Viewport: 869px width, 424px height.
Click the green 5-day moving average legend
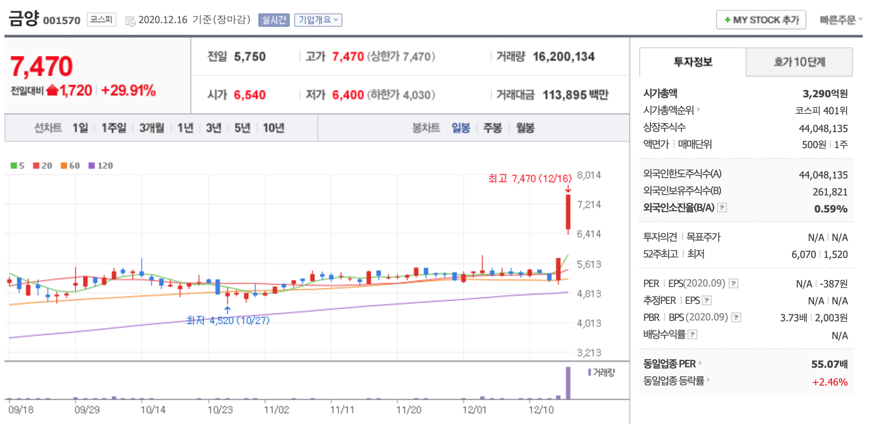click(x=17, y=166)
